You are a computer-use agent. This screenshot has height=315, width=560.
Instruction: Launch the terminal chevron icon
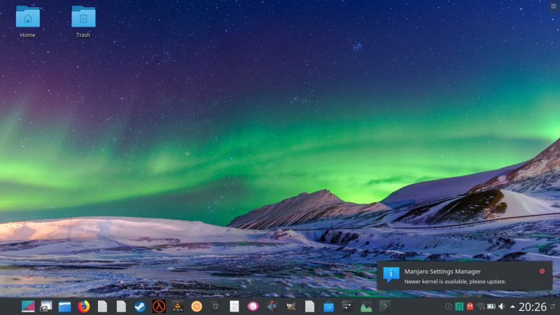point(385,307)
